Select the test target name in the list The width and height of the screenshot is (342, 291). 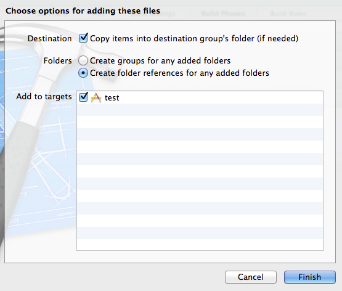(x=112, y=98)
